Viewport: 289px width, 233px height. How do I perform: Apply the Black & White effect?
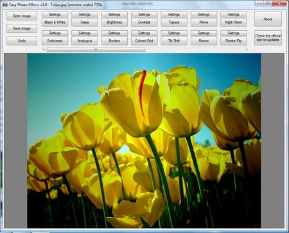[x=55, y=22]
